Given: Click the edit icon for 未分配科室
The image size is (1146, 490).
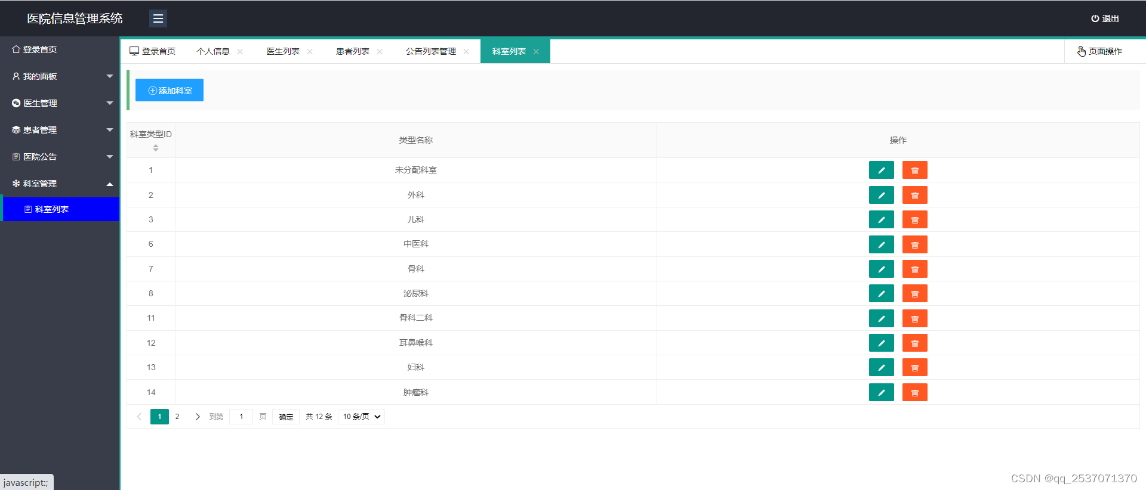Looking at the screenshot, I should 881,170.
